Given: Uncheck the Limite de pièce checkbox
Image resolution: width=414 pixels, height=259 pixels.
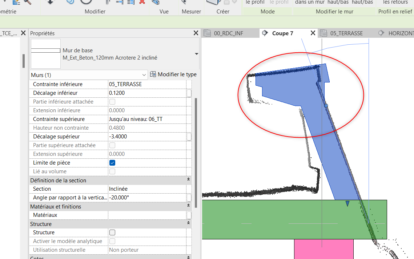Looking at the screenshot, I should pyautogui.click(x=112, y=163).
